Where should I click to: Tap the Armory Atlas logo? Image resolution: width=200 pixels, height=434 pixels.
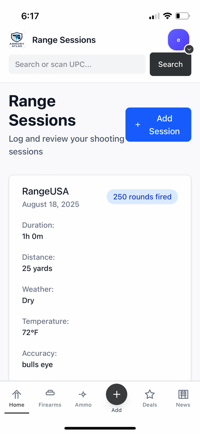[x=17, y=40]
